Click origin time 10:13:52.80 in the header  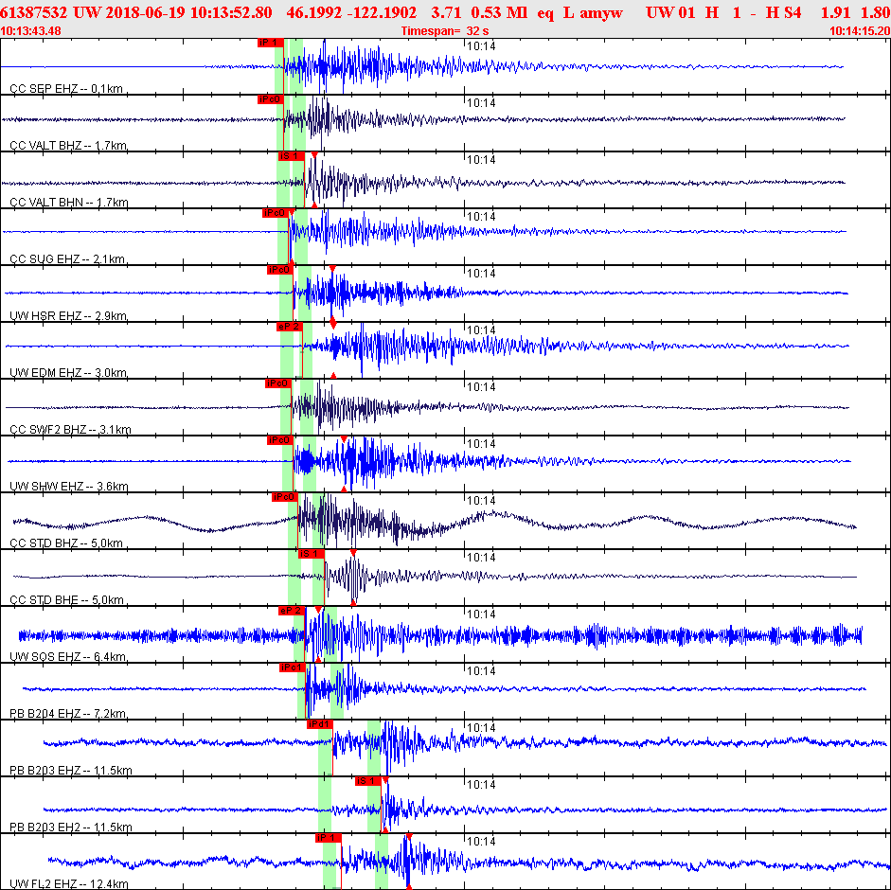coord(231,12)
